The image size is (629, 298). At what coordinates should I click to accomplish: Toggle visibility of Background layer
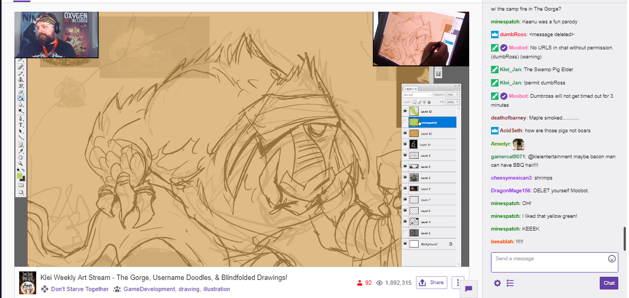405,244
